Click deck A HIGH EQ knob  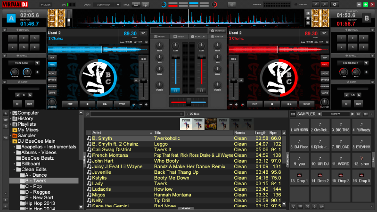point(159,46)
